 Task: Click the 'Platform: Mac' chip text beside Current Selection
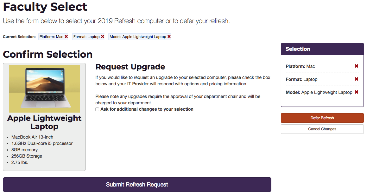point(51,37)
